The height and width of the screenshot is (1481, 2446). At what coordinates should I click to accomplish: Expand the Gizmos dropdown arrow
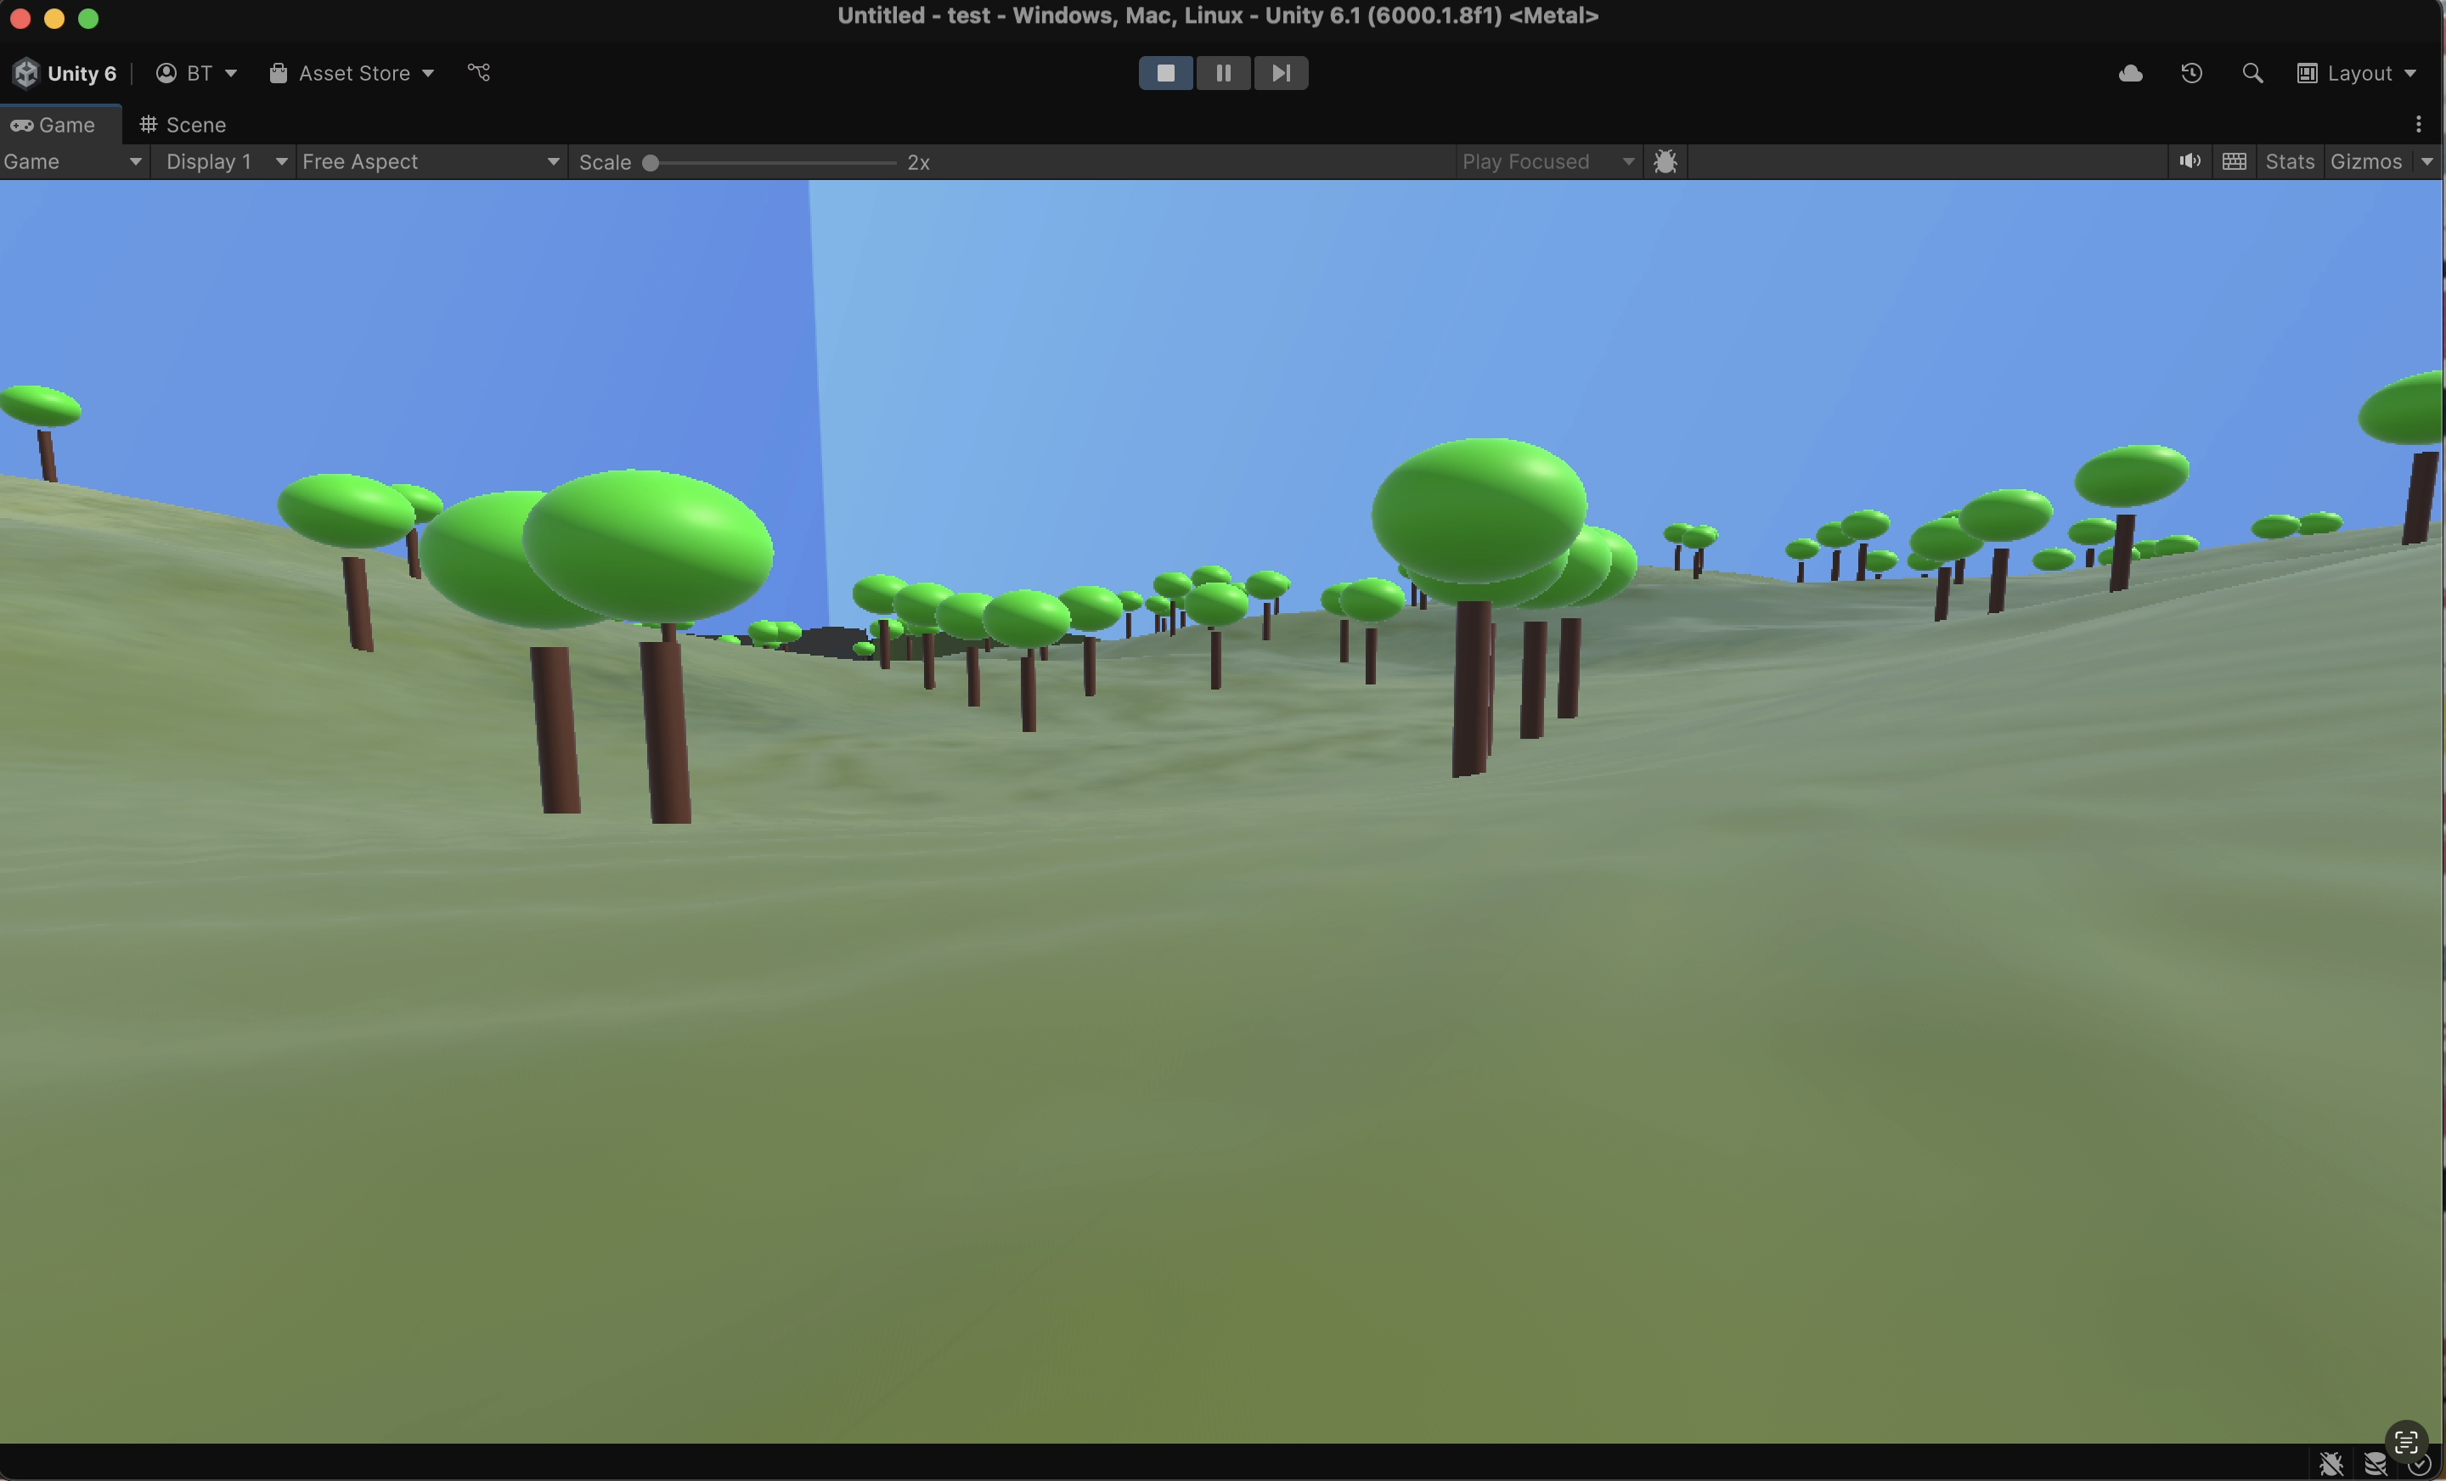pos(2426,162)
